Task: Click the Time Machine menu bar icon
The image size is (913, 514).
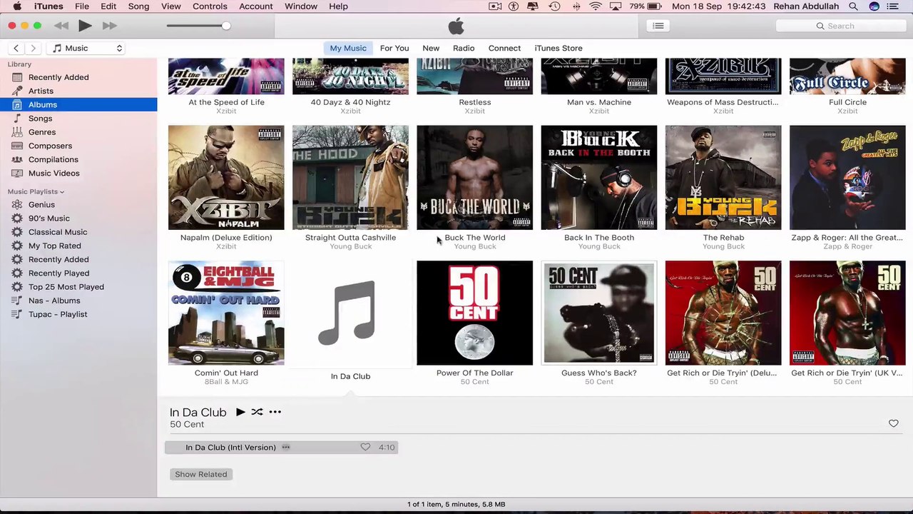Action: 555,6
